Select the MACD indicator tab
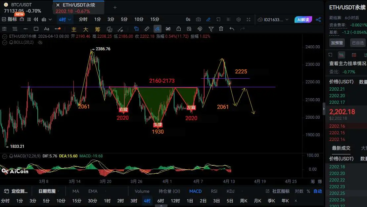The image size is (367, 207). tap(196, 191)
